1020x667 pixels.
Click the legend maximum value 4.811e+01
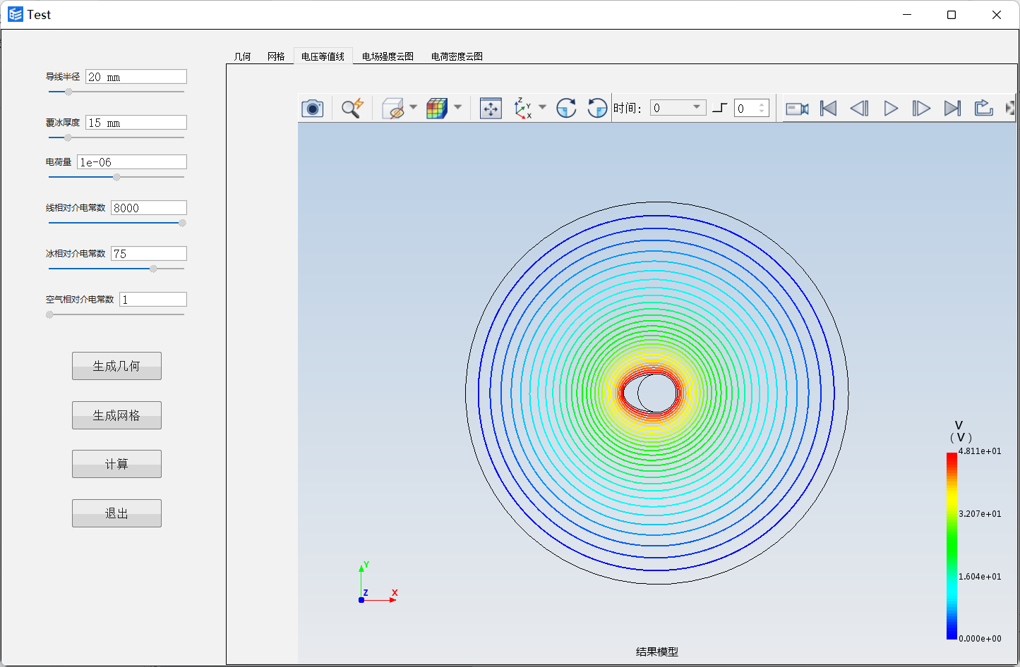(980, 451)
